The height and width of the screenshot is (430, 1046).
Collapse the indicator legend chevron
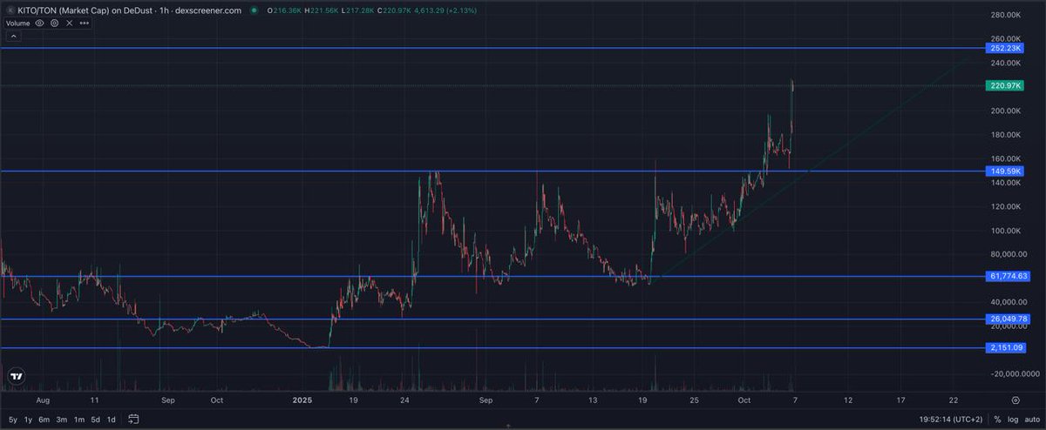pyautogui.click(x=12, y=37)
